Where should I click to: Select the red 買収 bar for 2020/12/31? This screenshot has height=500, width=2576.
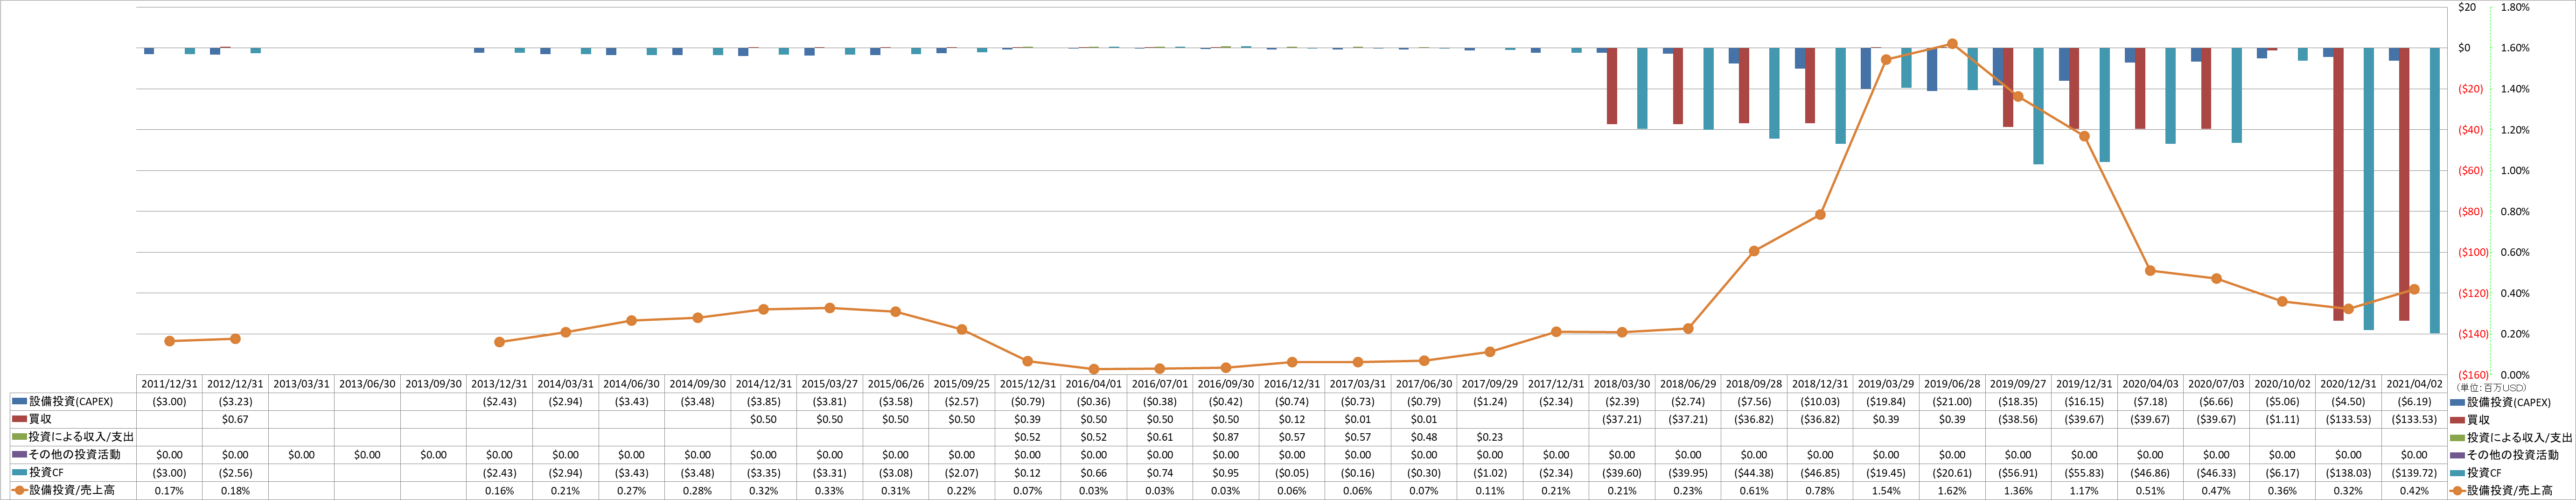coord(2338,184)
